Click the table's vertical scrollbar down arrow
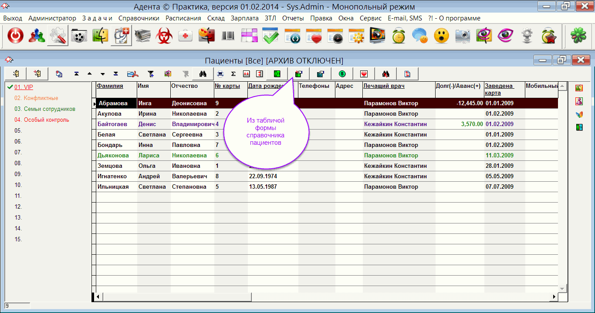595x313 pixels. [x=563, y=288]
